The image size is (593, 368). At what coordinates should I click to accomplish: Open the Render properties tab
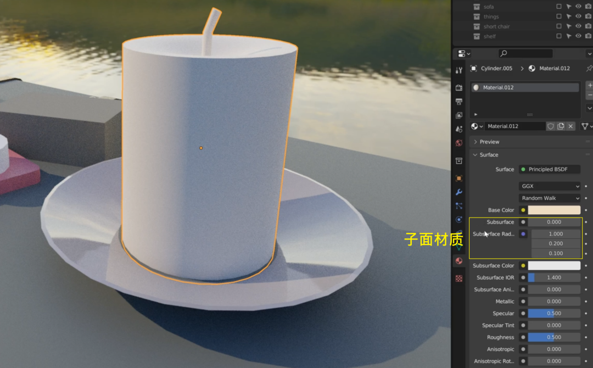click(x=458, y=88)
